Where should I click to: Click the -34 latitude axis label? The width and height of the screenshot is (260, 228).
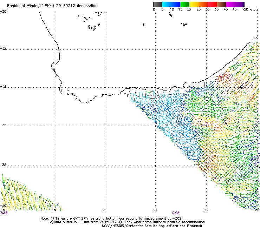point(3,86)
